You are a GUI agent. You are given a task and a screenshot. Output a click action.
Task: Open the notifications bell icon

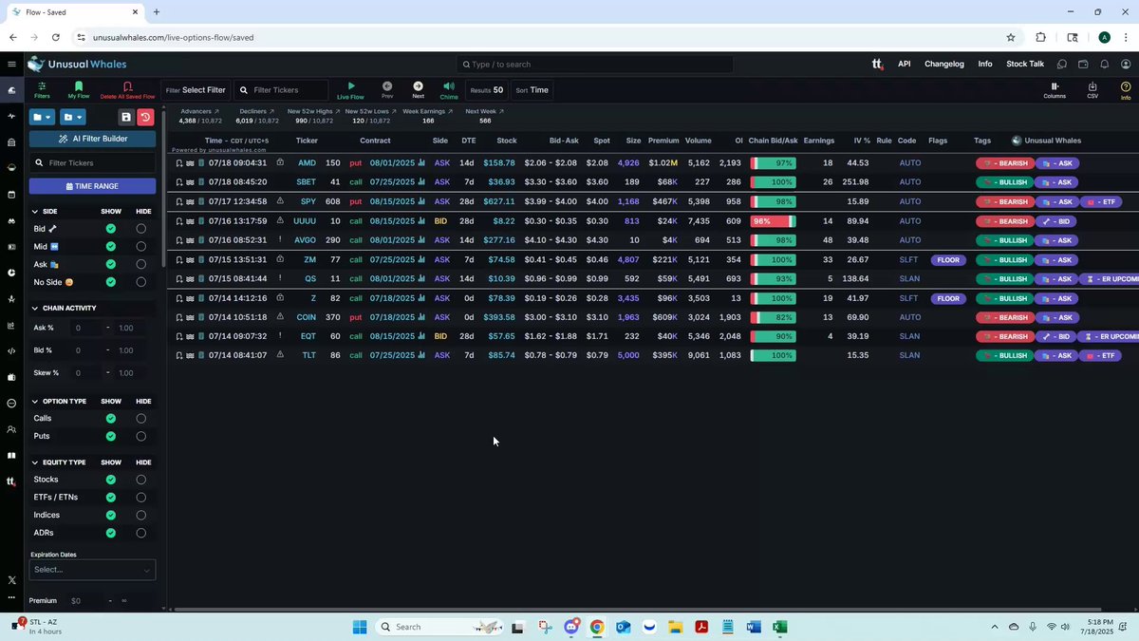(1104, 64)
